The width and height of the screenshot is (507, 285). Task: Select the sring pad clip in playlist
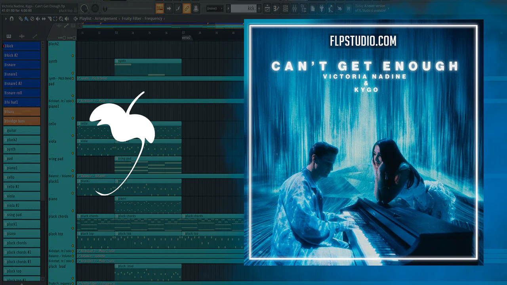(x=148, y=164)
